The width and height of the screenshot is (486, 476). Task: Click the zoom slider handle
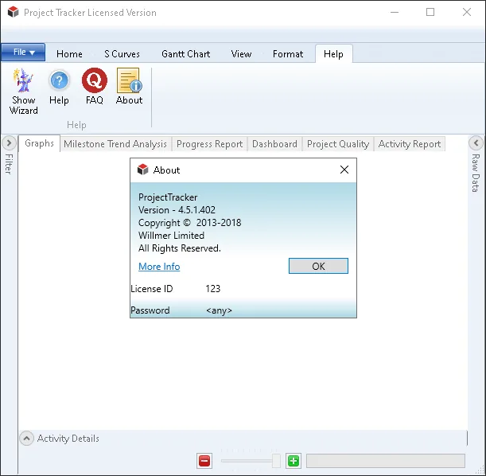[x=276, y=461]
